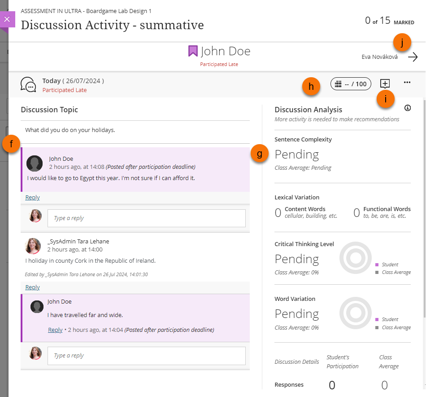Click the rubric grid icon in grade pill
The image size is (426, 397).
tap(339, 84)
